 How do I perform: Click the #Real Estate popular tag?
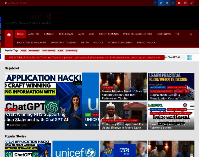34,51
